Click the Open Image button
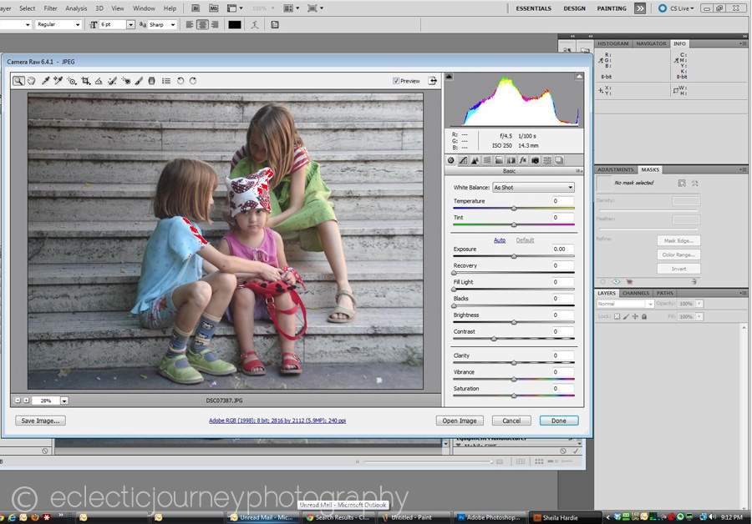The width and height of the screenshot is (752, 524). (x=460, y=421)
